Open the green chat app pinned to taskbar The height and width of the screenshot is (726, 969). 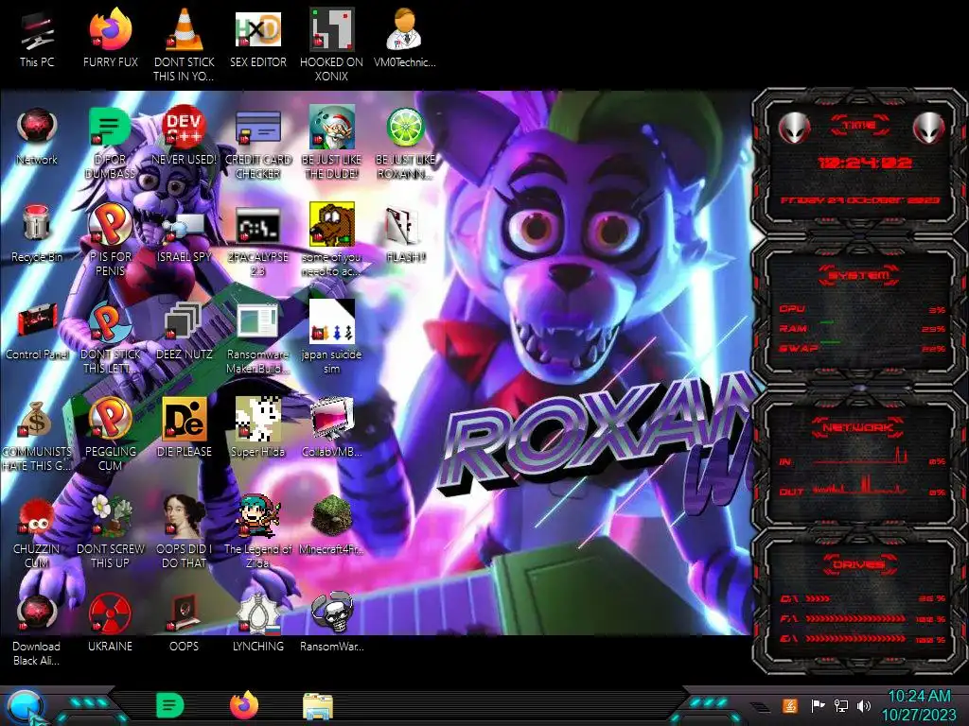170,705
